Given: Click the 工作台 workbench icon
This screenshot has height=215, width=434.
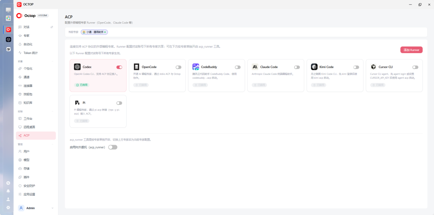Looking at the screenshot, I should pos(20,119).
